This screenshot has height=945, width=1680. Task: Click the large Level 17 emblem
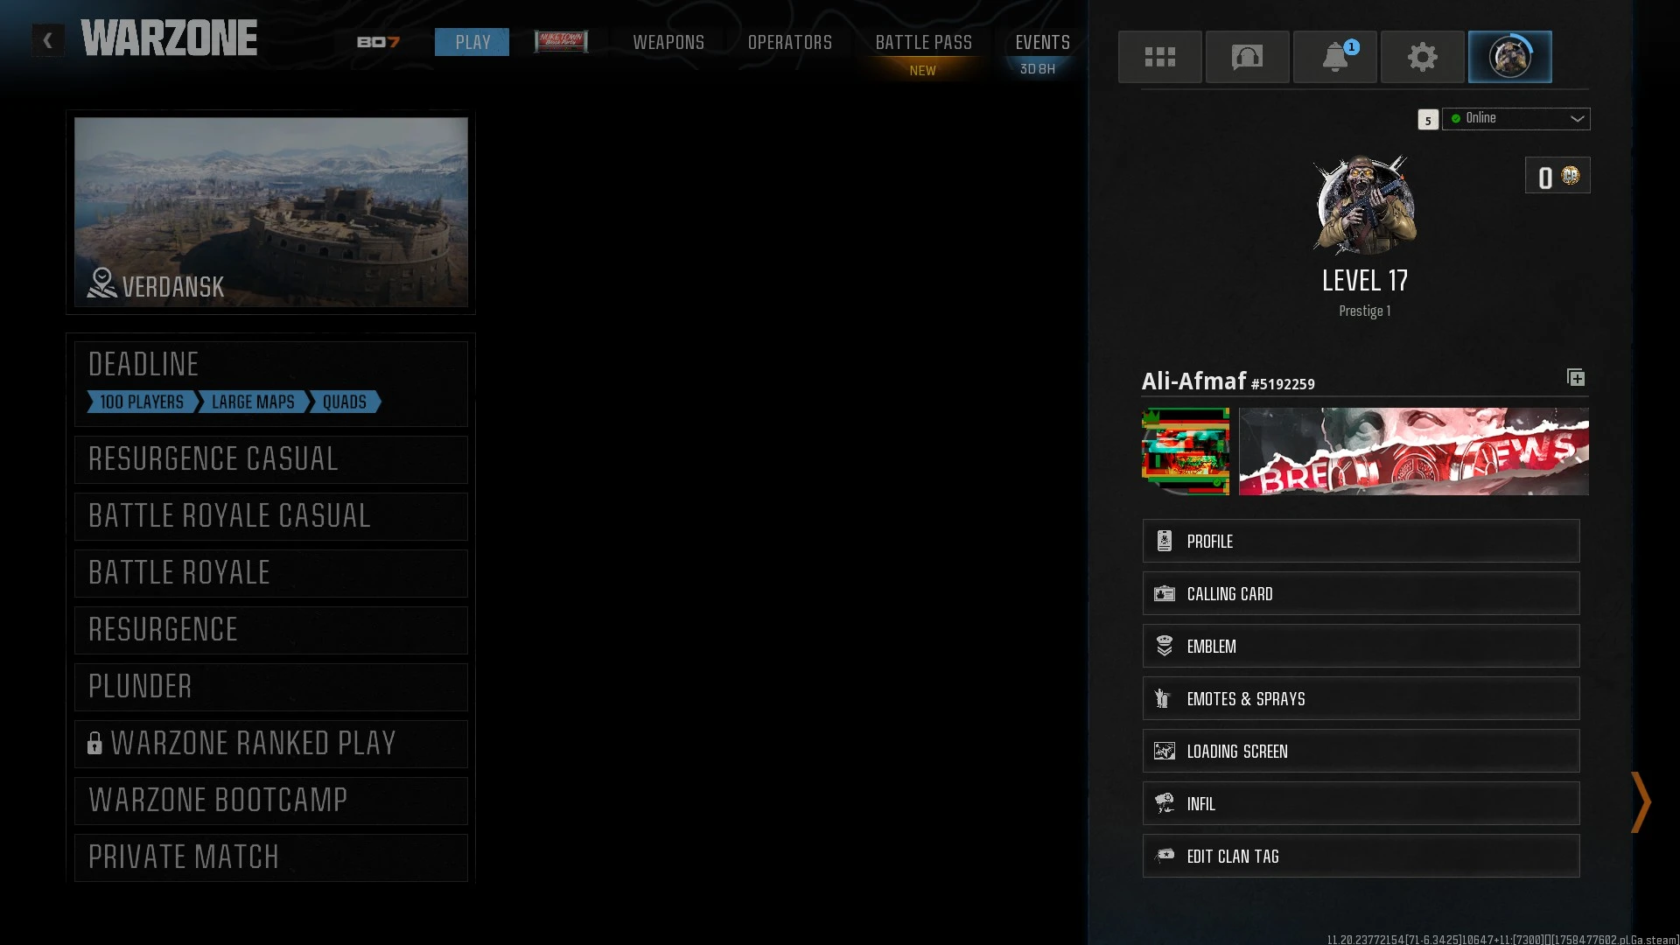1364,206
